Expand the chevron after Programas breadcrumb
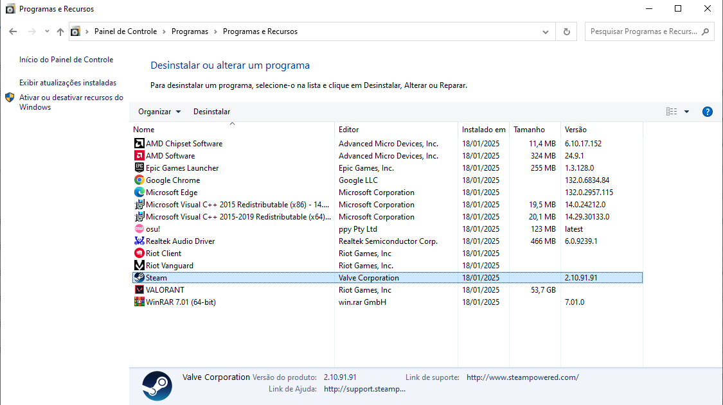This screenshot has height=405, width=723. click(x=215, y=31)
